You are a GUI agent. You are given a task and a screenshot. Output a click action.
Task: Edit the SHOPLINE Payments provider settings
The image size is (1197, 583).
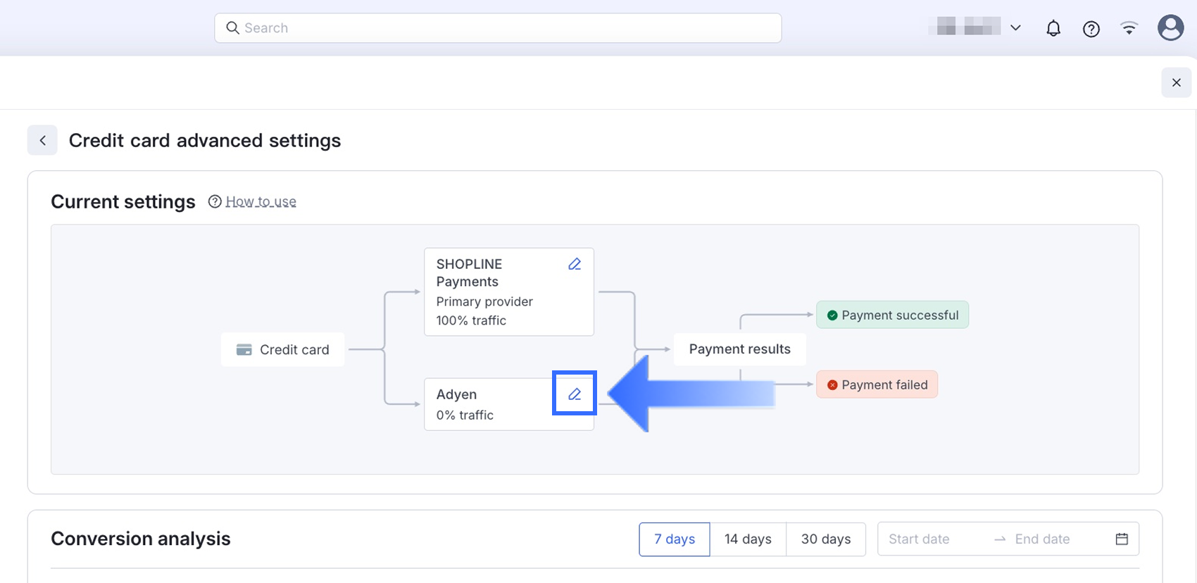[x=575, y=264]
